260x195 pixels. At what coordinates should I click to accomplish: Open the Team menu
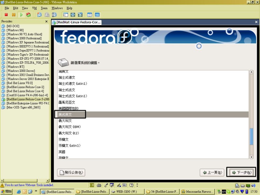[x=44, y=8]
